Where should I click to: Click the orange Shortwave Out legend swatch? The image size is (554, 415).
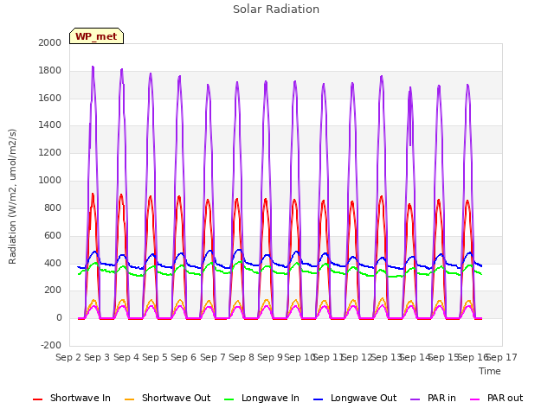coord(129,399)
